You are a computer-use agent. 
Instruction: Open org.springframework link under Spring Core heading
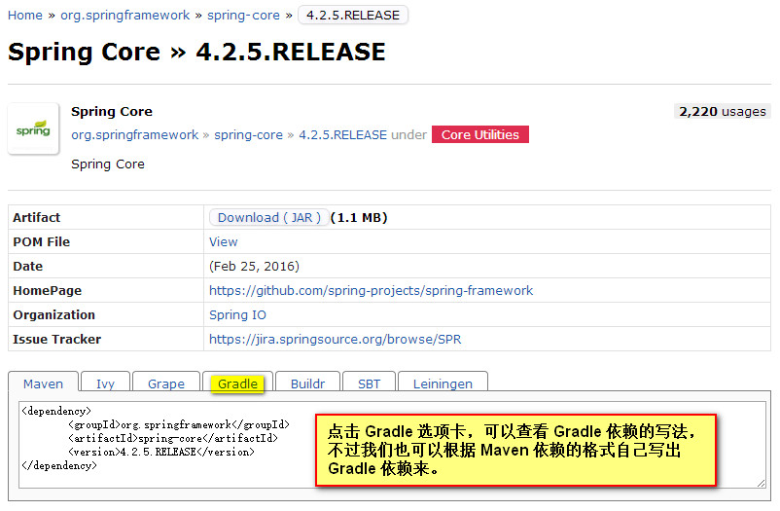135,135
